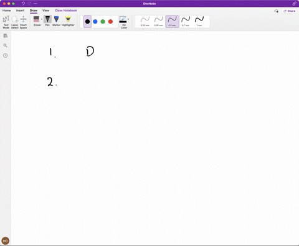The image size is (299, 246).
Task: Open the Eraser options dropdown arrow
Action: click(x=42, y=19)
